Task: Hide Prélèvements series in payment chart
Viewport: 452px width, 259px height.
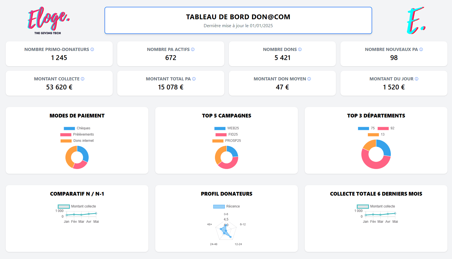Action: point(77,134)
